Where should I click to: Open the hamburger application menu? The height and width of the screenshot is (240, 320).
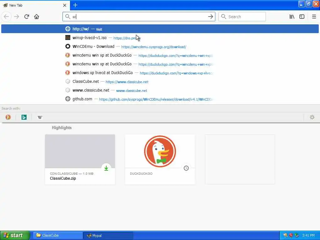click(314, 17)
